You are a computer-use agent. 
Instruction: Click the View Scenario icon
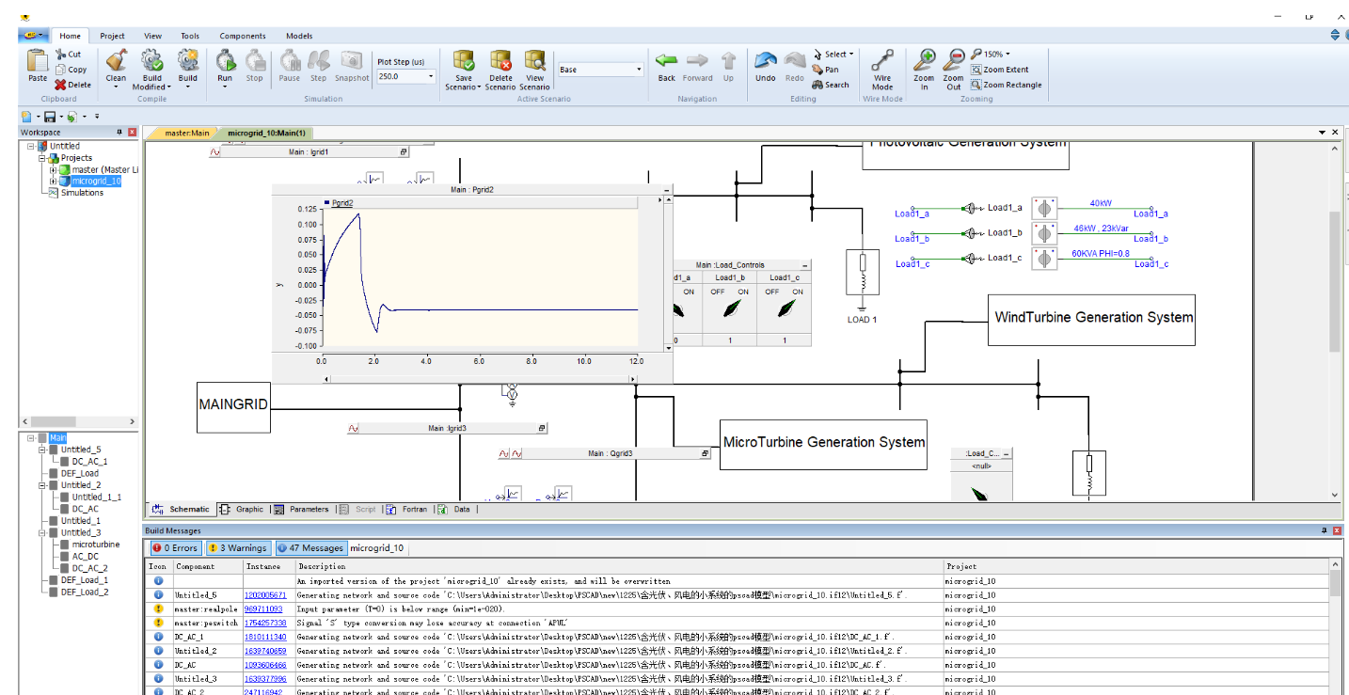[535, 61]
